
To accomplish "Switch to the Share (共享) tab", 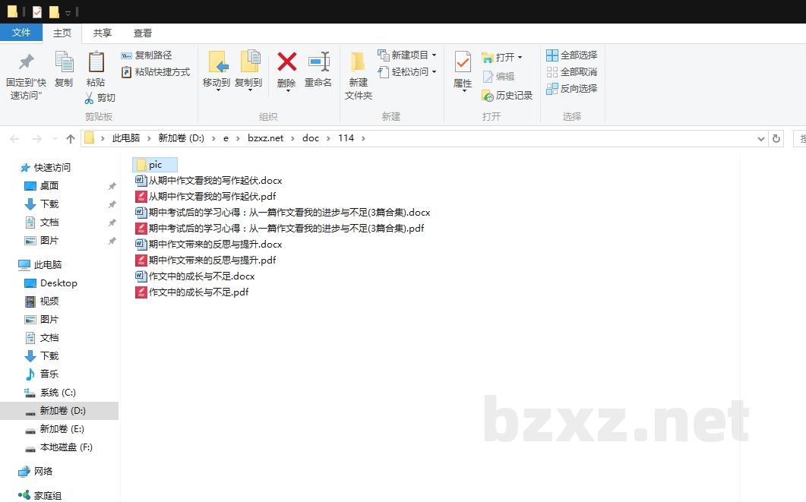I will pos(103,33).
